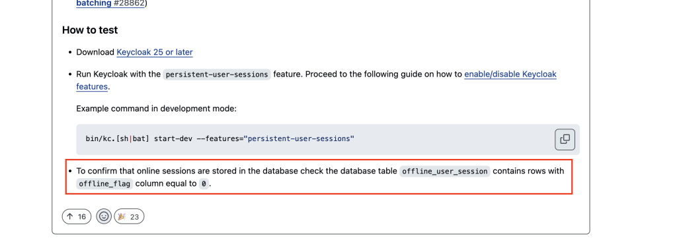Open the Keycloak 25 or later link
This screenshot has width=677, height=240.
click(155, 52)
